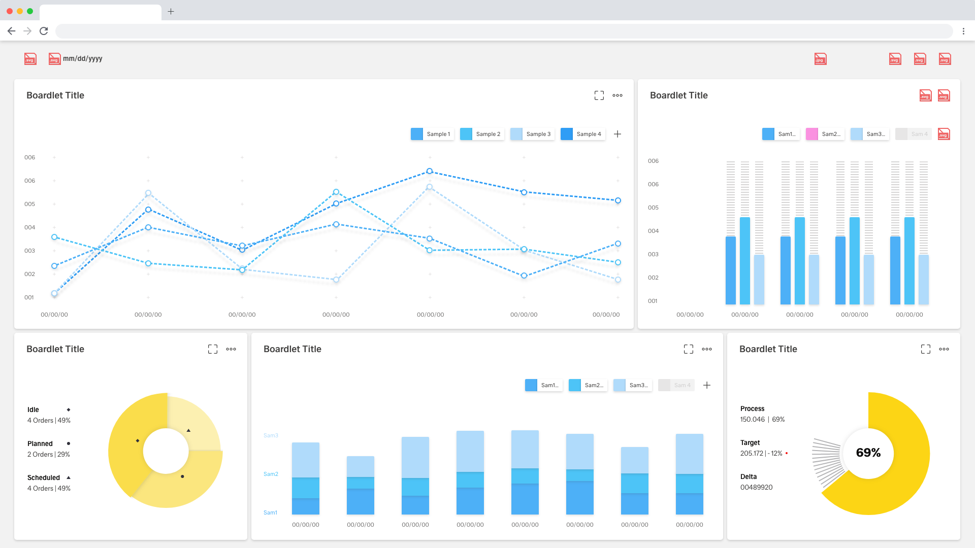The image size is (975, 548).
Task: Click the Sample 4 color swatch
Action: 567,134
